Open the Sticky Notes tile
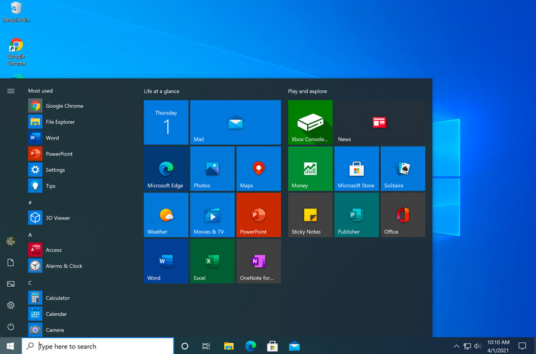 [310, 215]
